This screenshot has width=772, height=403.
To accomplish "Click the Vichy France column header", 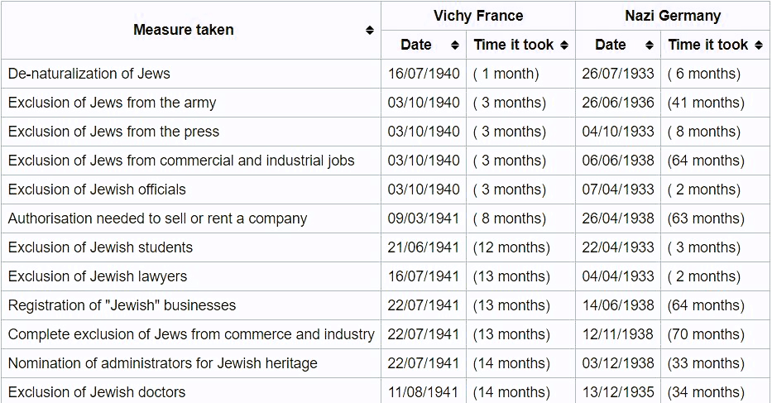I will [x=477, y=16].
